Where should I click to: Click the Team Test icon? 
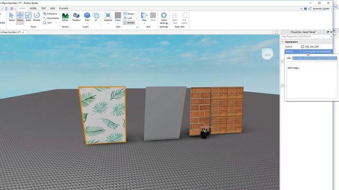coord(175,18)
